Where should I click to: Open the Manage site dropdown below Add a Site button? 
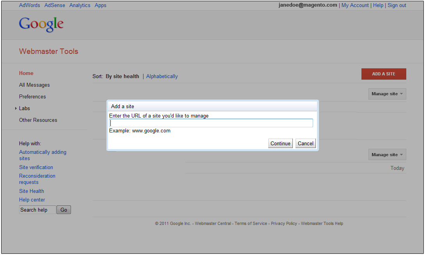tap(387, 94)
